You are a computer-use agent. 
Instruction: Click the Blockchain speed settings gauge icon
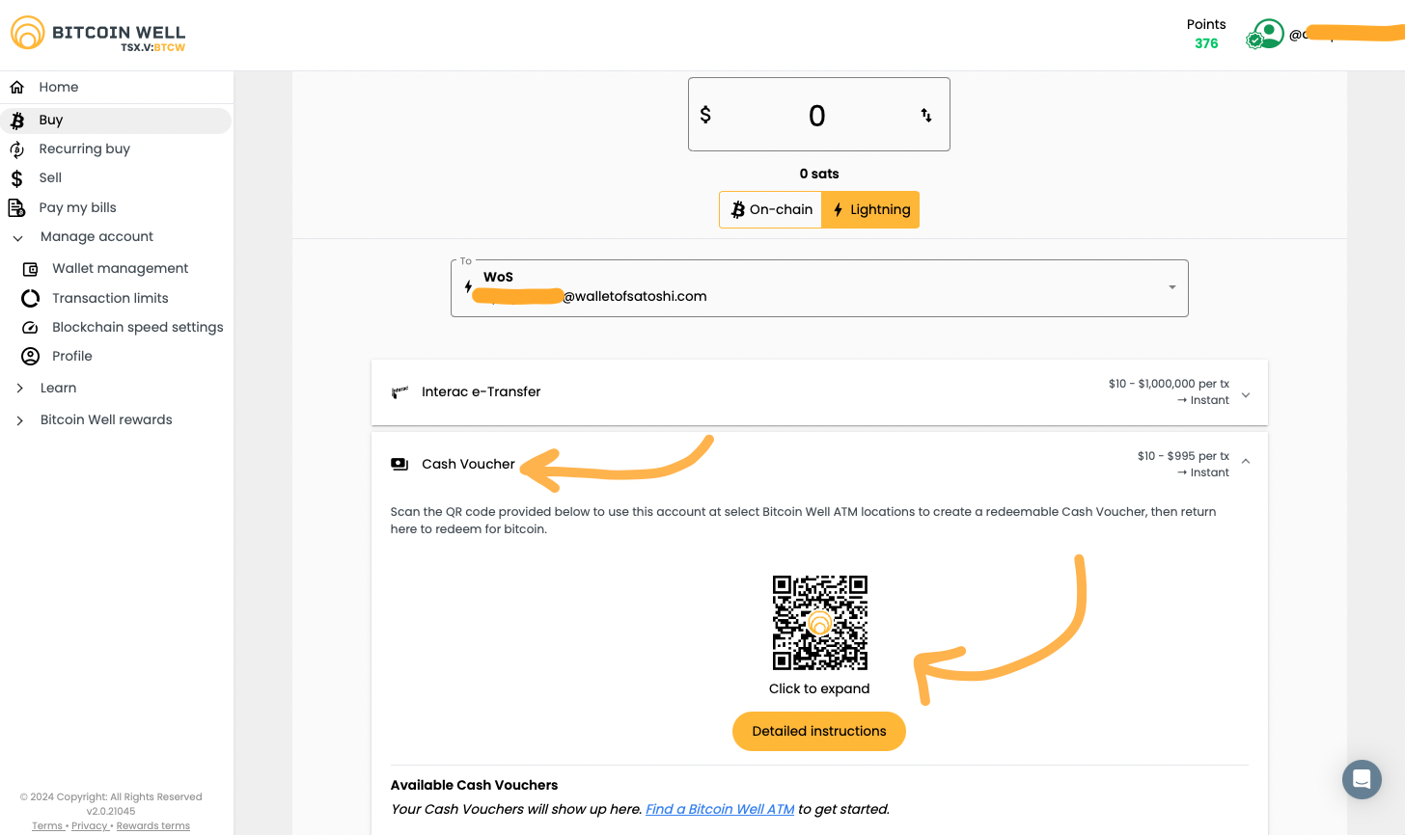[30, 327]
